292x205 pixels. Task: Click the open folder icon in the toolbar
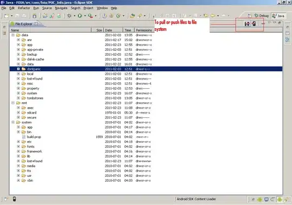45,16
